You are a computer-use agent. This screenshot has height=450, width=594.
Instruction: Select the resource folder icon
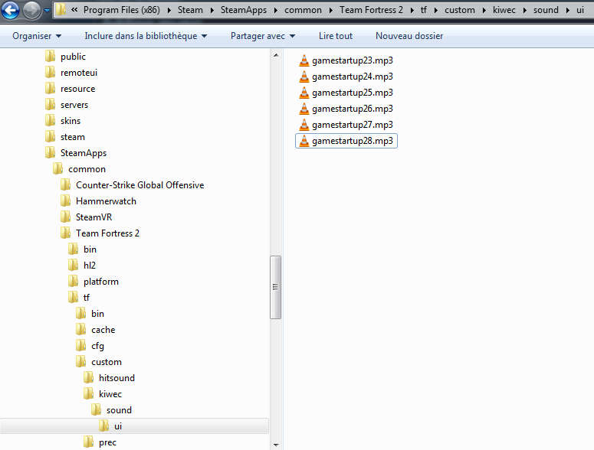pyautogui.click(x=50, y=89)
